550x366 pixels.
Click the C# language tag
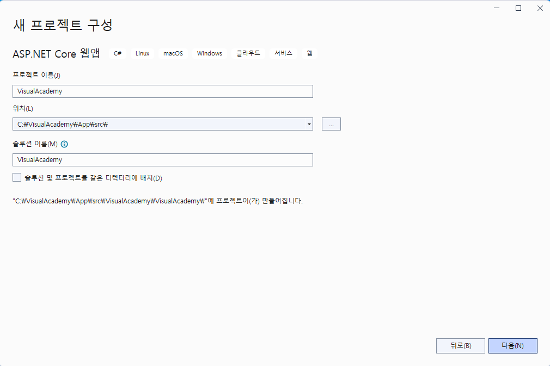[118, 53]
